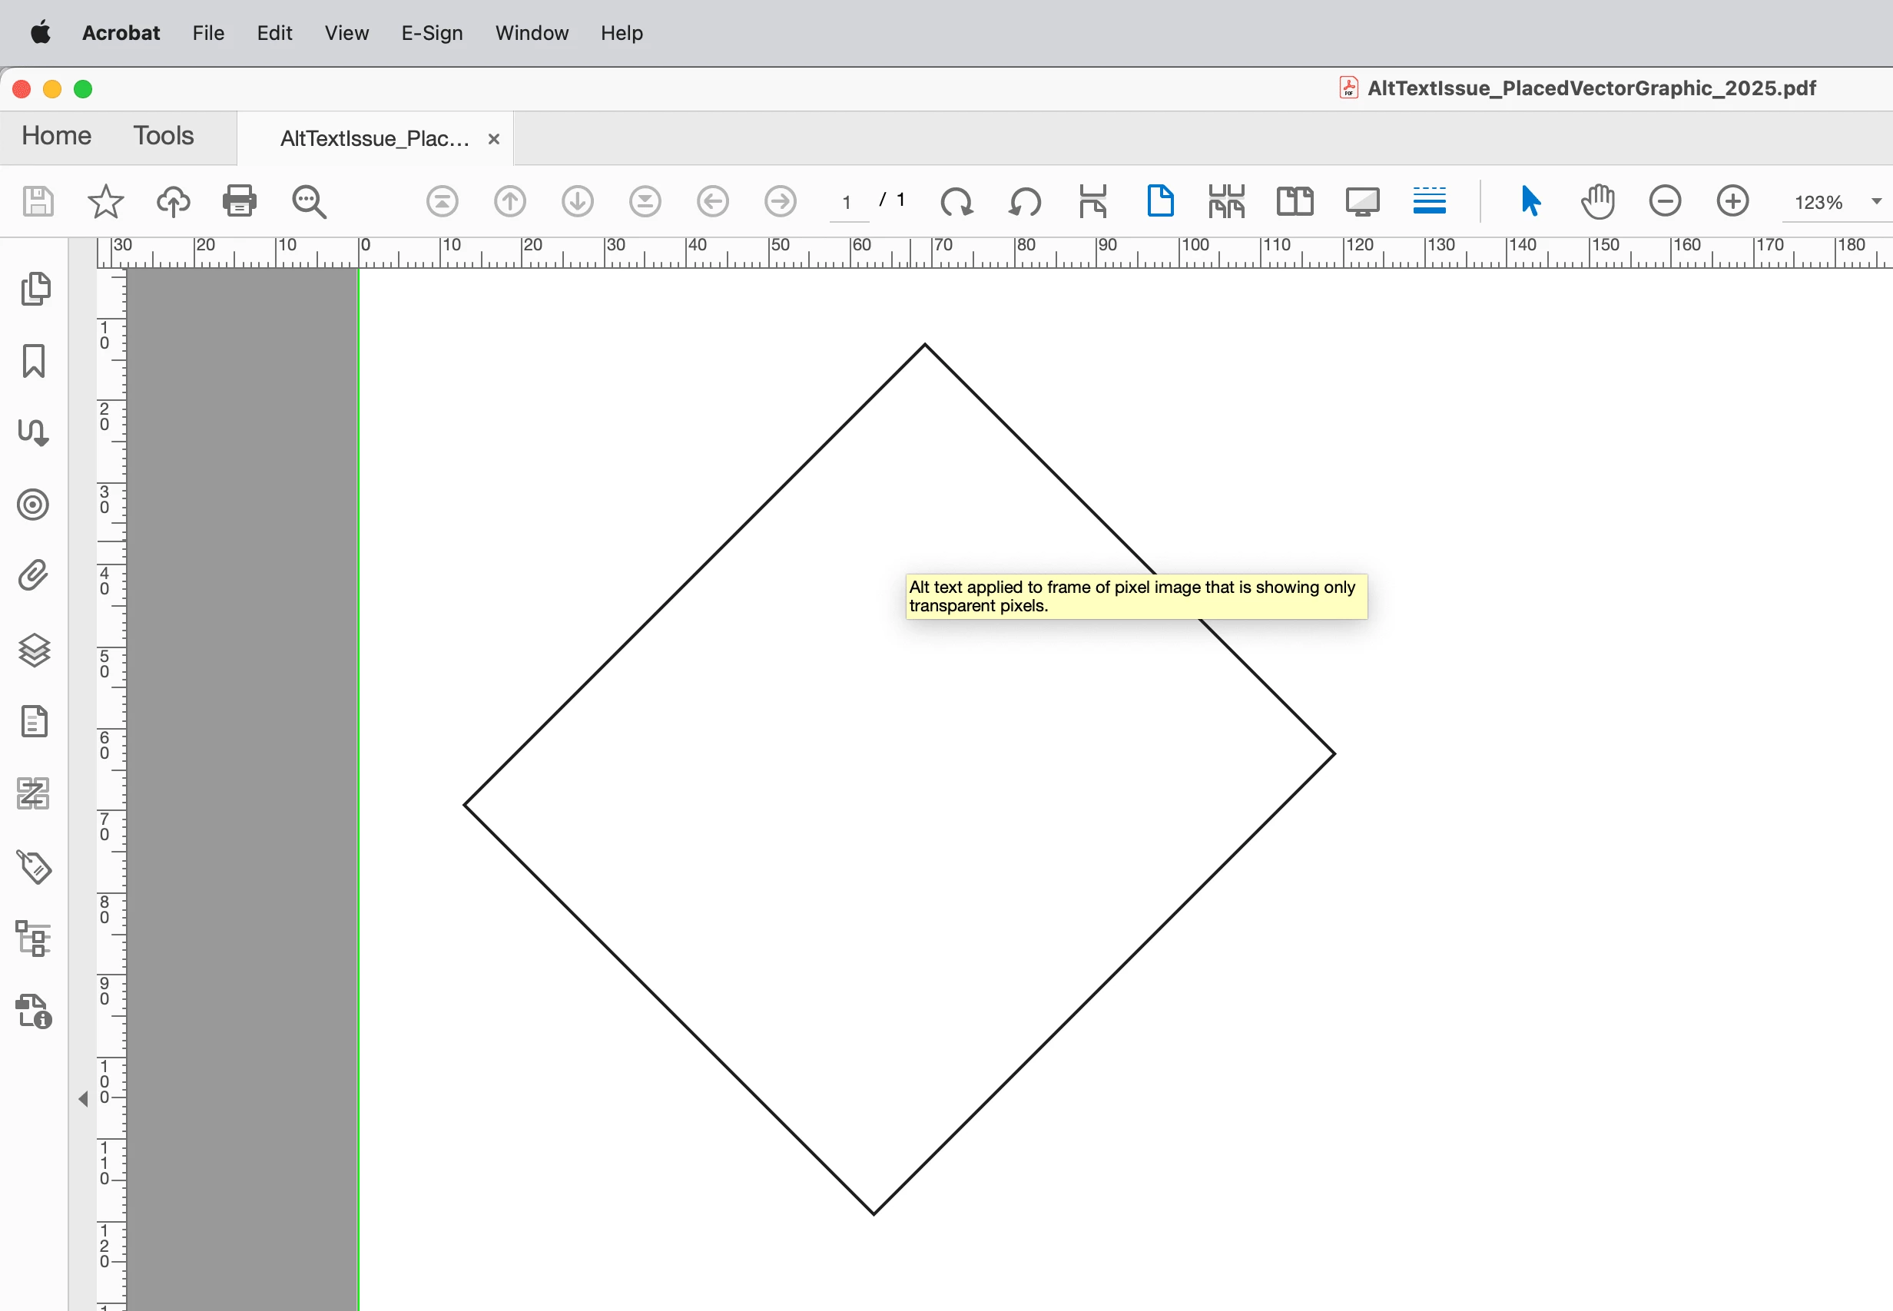Image resolution: width=1893 pixels, height=1311 pixels.
Task: Switch to the Tools tab
Action: click(164, 135)
